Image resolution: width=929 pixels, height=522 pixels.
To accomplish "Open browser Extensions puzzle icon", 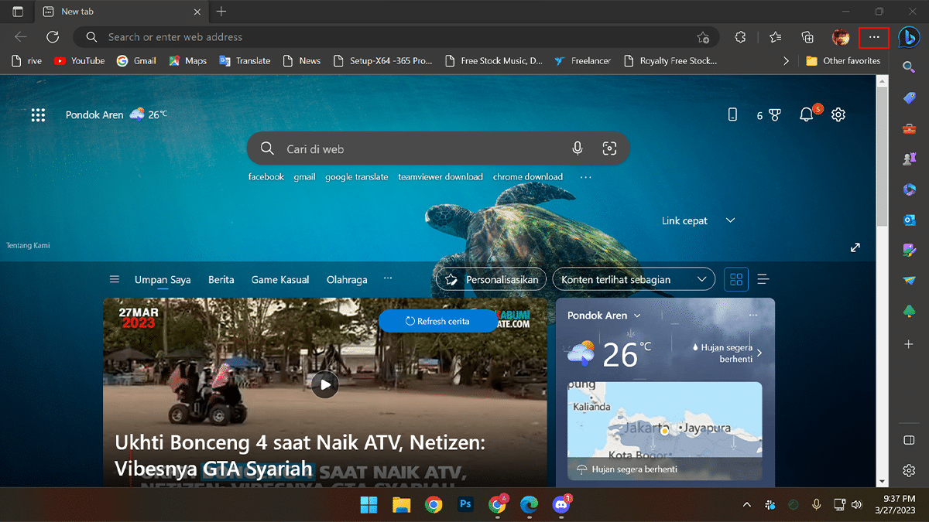I will [740, 37].
